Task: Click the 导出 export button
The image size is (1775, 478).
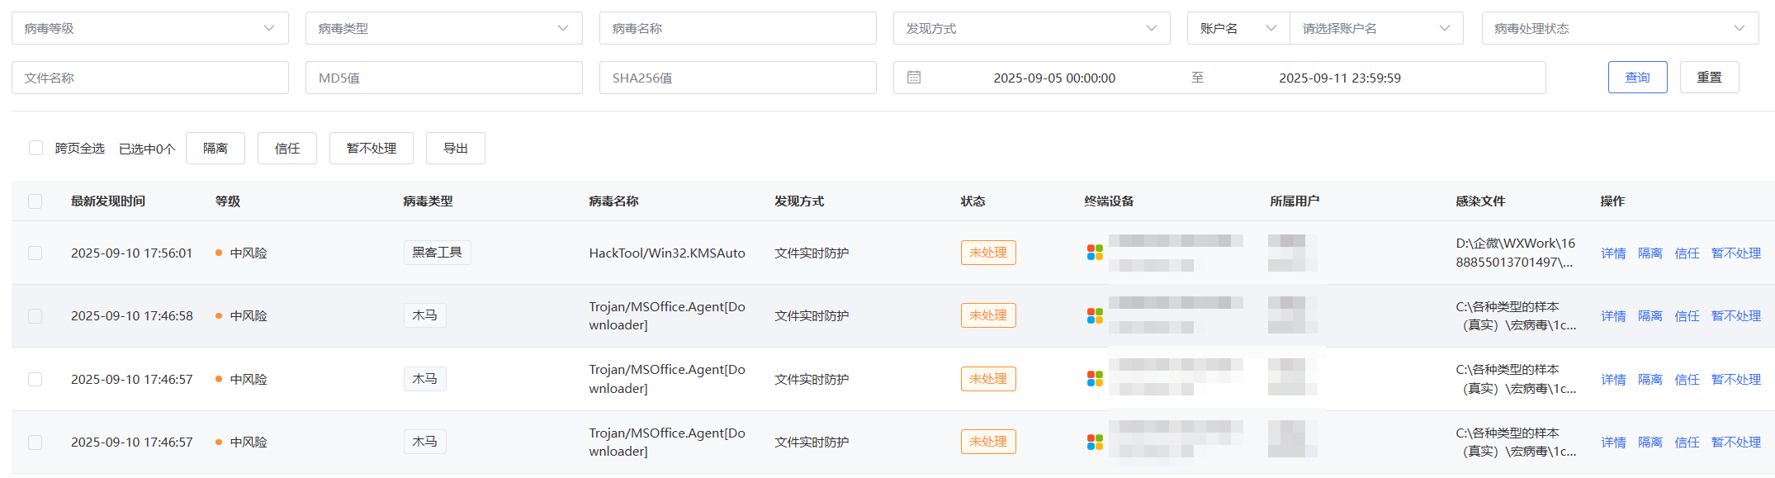Action: click(x=455, y=149)
